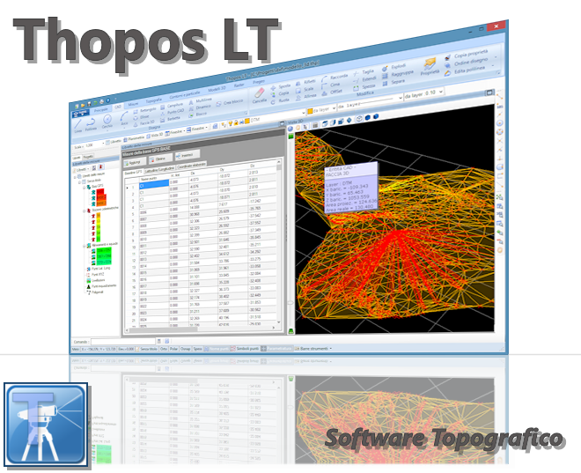The image size is (581, 473).
Task: Switch to the Topografia ribbon tab
Action: click(153, 100)
